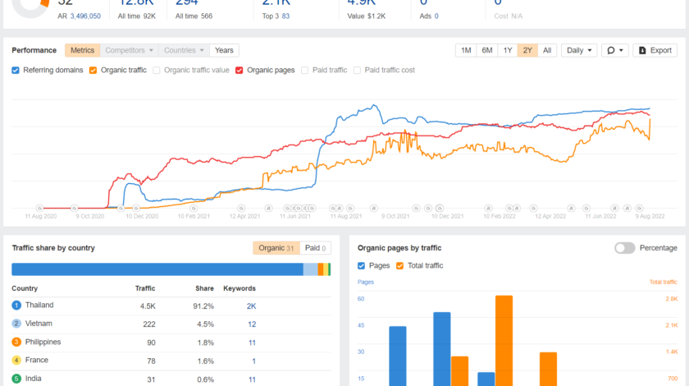
Task: Click the Vietnam rank 2 badge
Action: click(16, 324)
